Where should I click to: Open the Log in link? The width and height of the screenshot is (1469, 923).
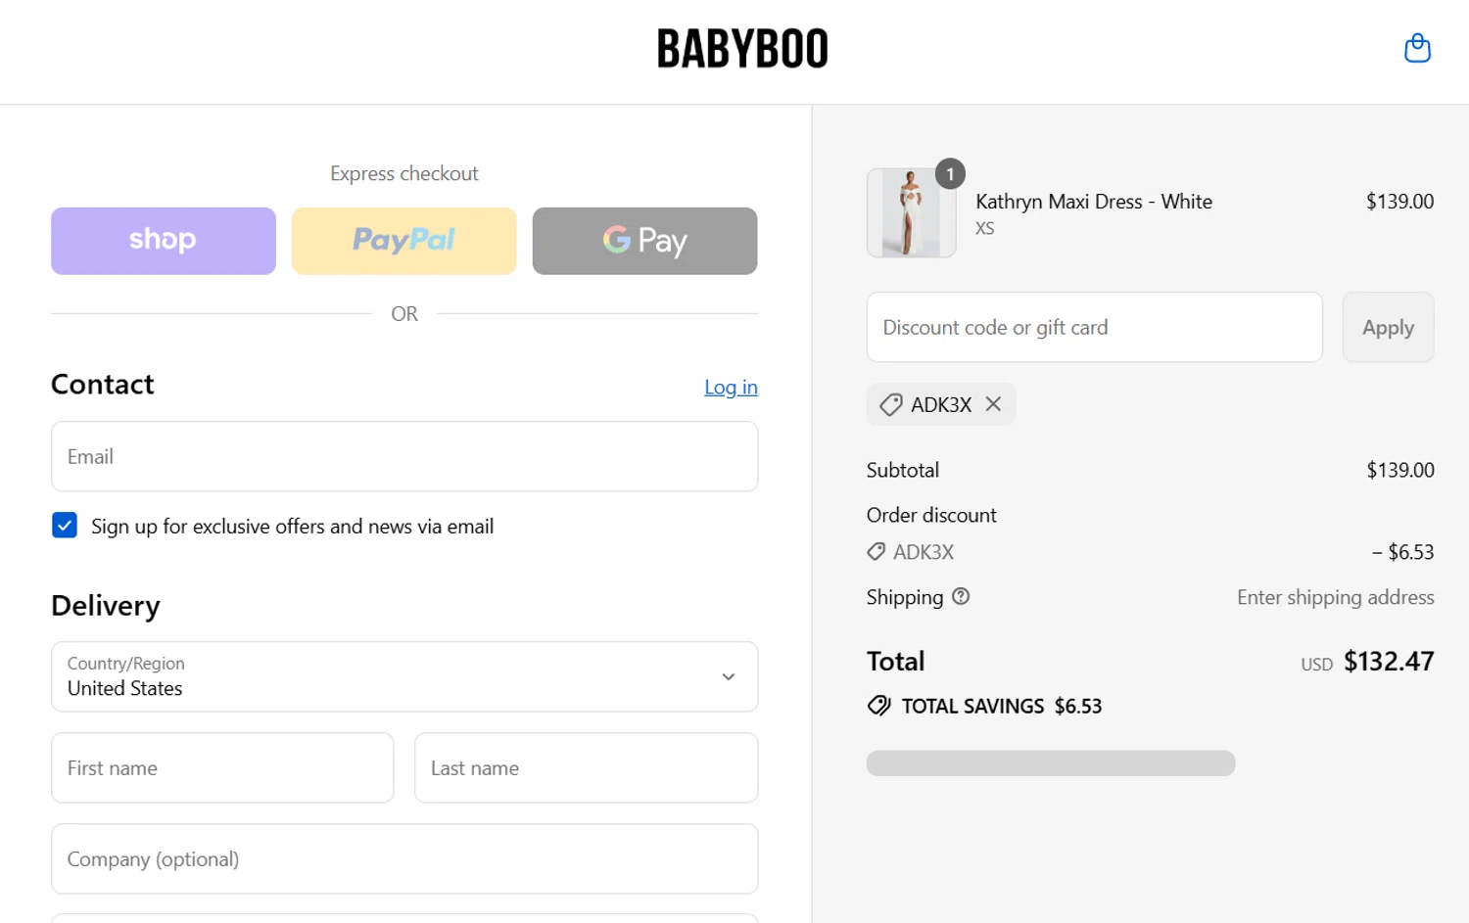(731, 388)
